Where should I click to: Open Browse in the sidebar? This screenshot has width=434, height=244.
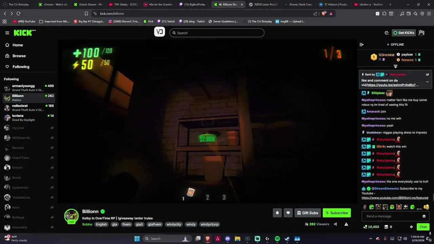tap(19, 56)
